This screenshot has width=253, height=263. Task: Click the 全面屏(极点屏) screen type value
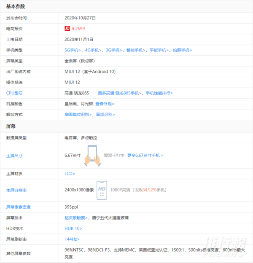coord(80,61)
